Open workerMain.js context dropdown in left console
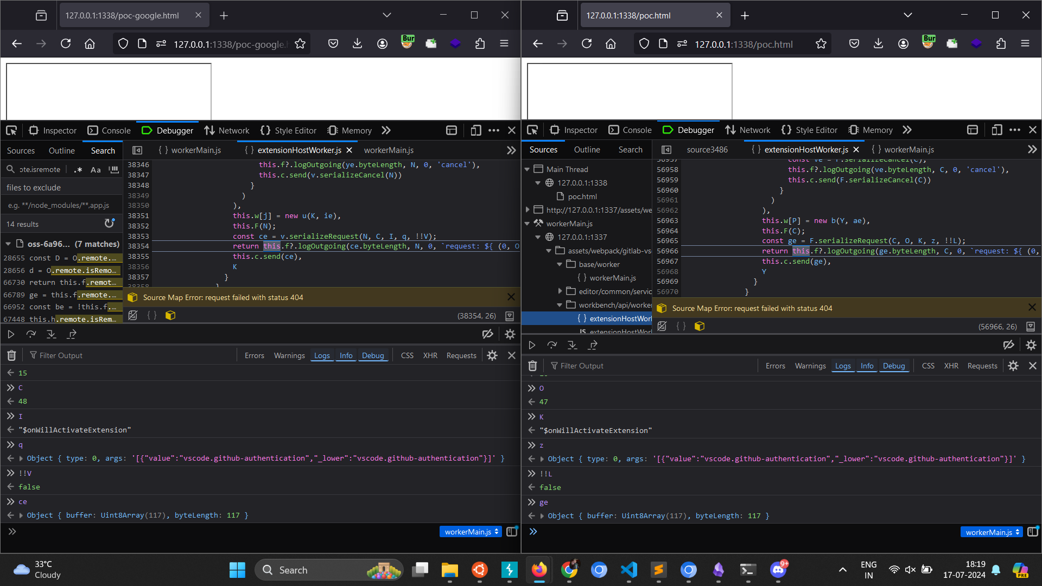Image resolution: width=1042 pixels, height=586 pixels. pyautogui.click(x=471, y=532)
